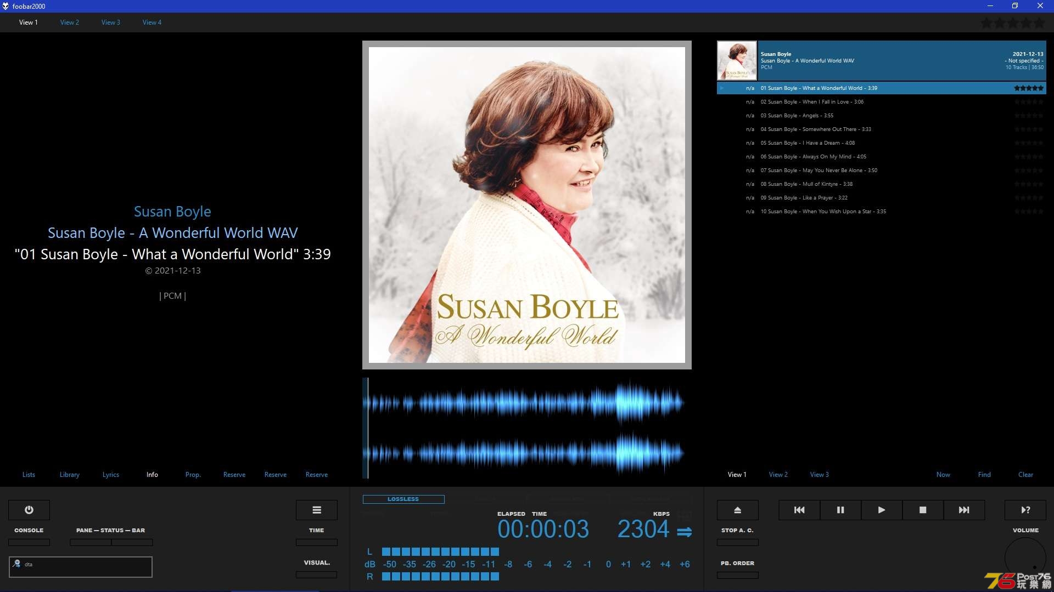This screenshot has height=592, width=1054.
Task: Select track 02 When I Fall in Love
Action: pyautogui.click(x=882, y=102)
